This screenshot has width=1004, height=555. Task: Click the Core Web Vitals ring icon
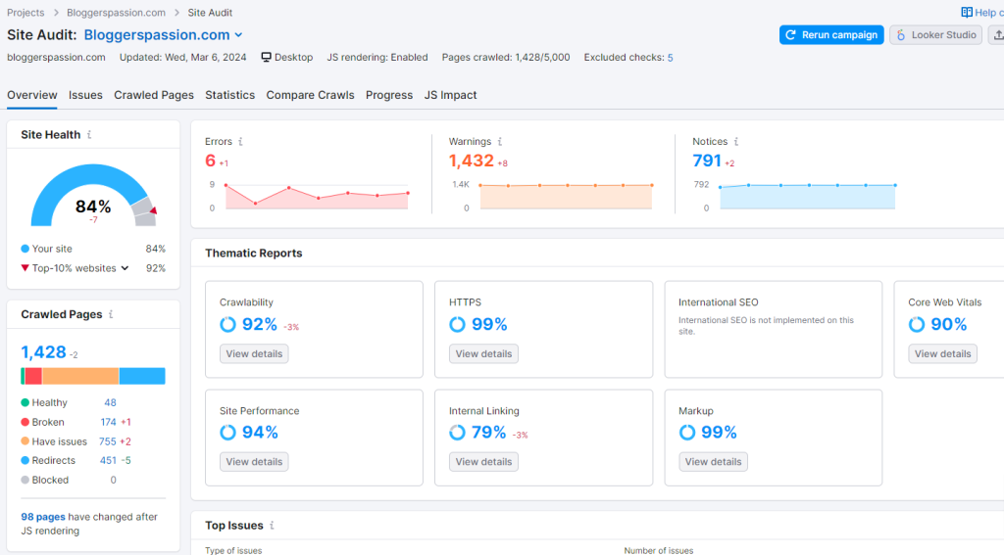917,324
